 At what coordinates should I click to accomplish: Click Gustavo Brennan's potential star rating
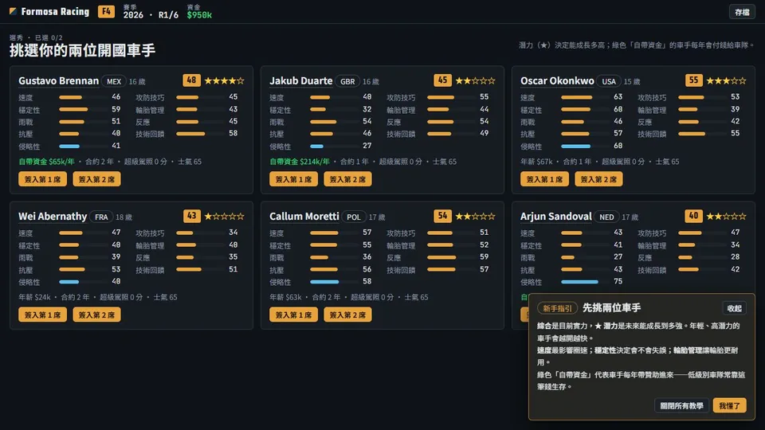[x=225, y=80]
